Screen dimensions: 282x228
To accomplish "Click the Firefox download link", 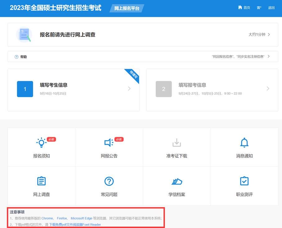I will coord(62,218).
